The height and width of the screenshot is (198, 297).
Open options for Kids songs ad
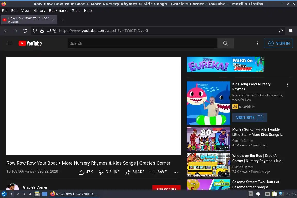click(287, 85)
